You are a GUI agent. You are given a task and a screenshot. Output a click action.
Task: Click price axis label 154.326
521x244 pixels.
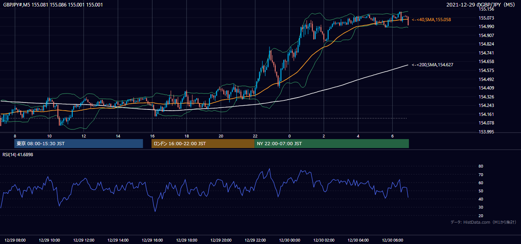click(x=487, y=97)
